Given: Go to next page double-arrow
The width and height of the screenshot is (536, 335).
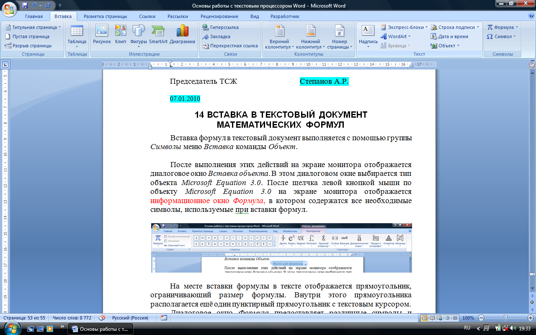Looking at the screenshot, I should pos(532,309).
